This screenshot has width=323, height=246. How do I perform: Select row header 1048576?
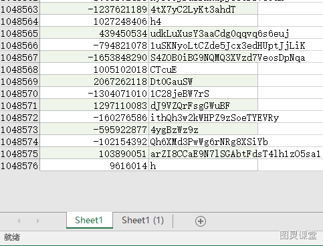coord(20,166)
